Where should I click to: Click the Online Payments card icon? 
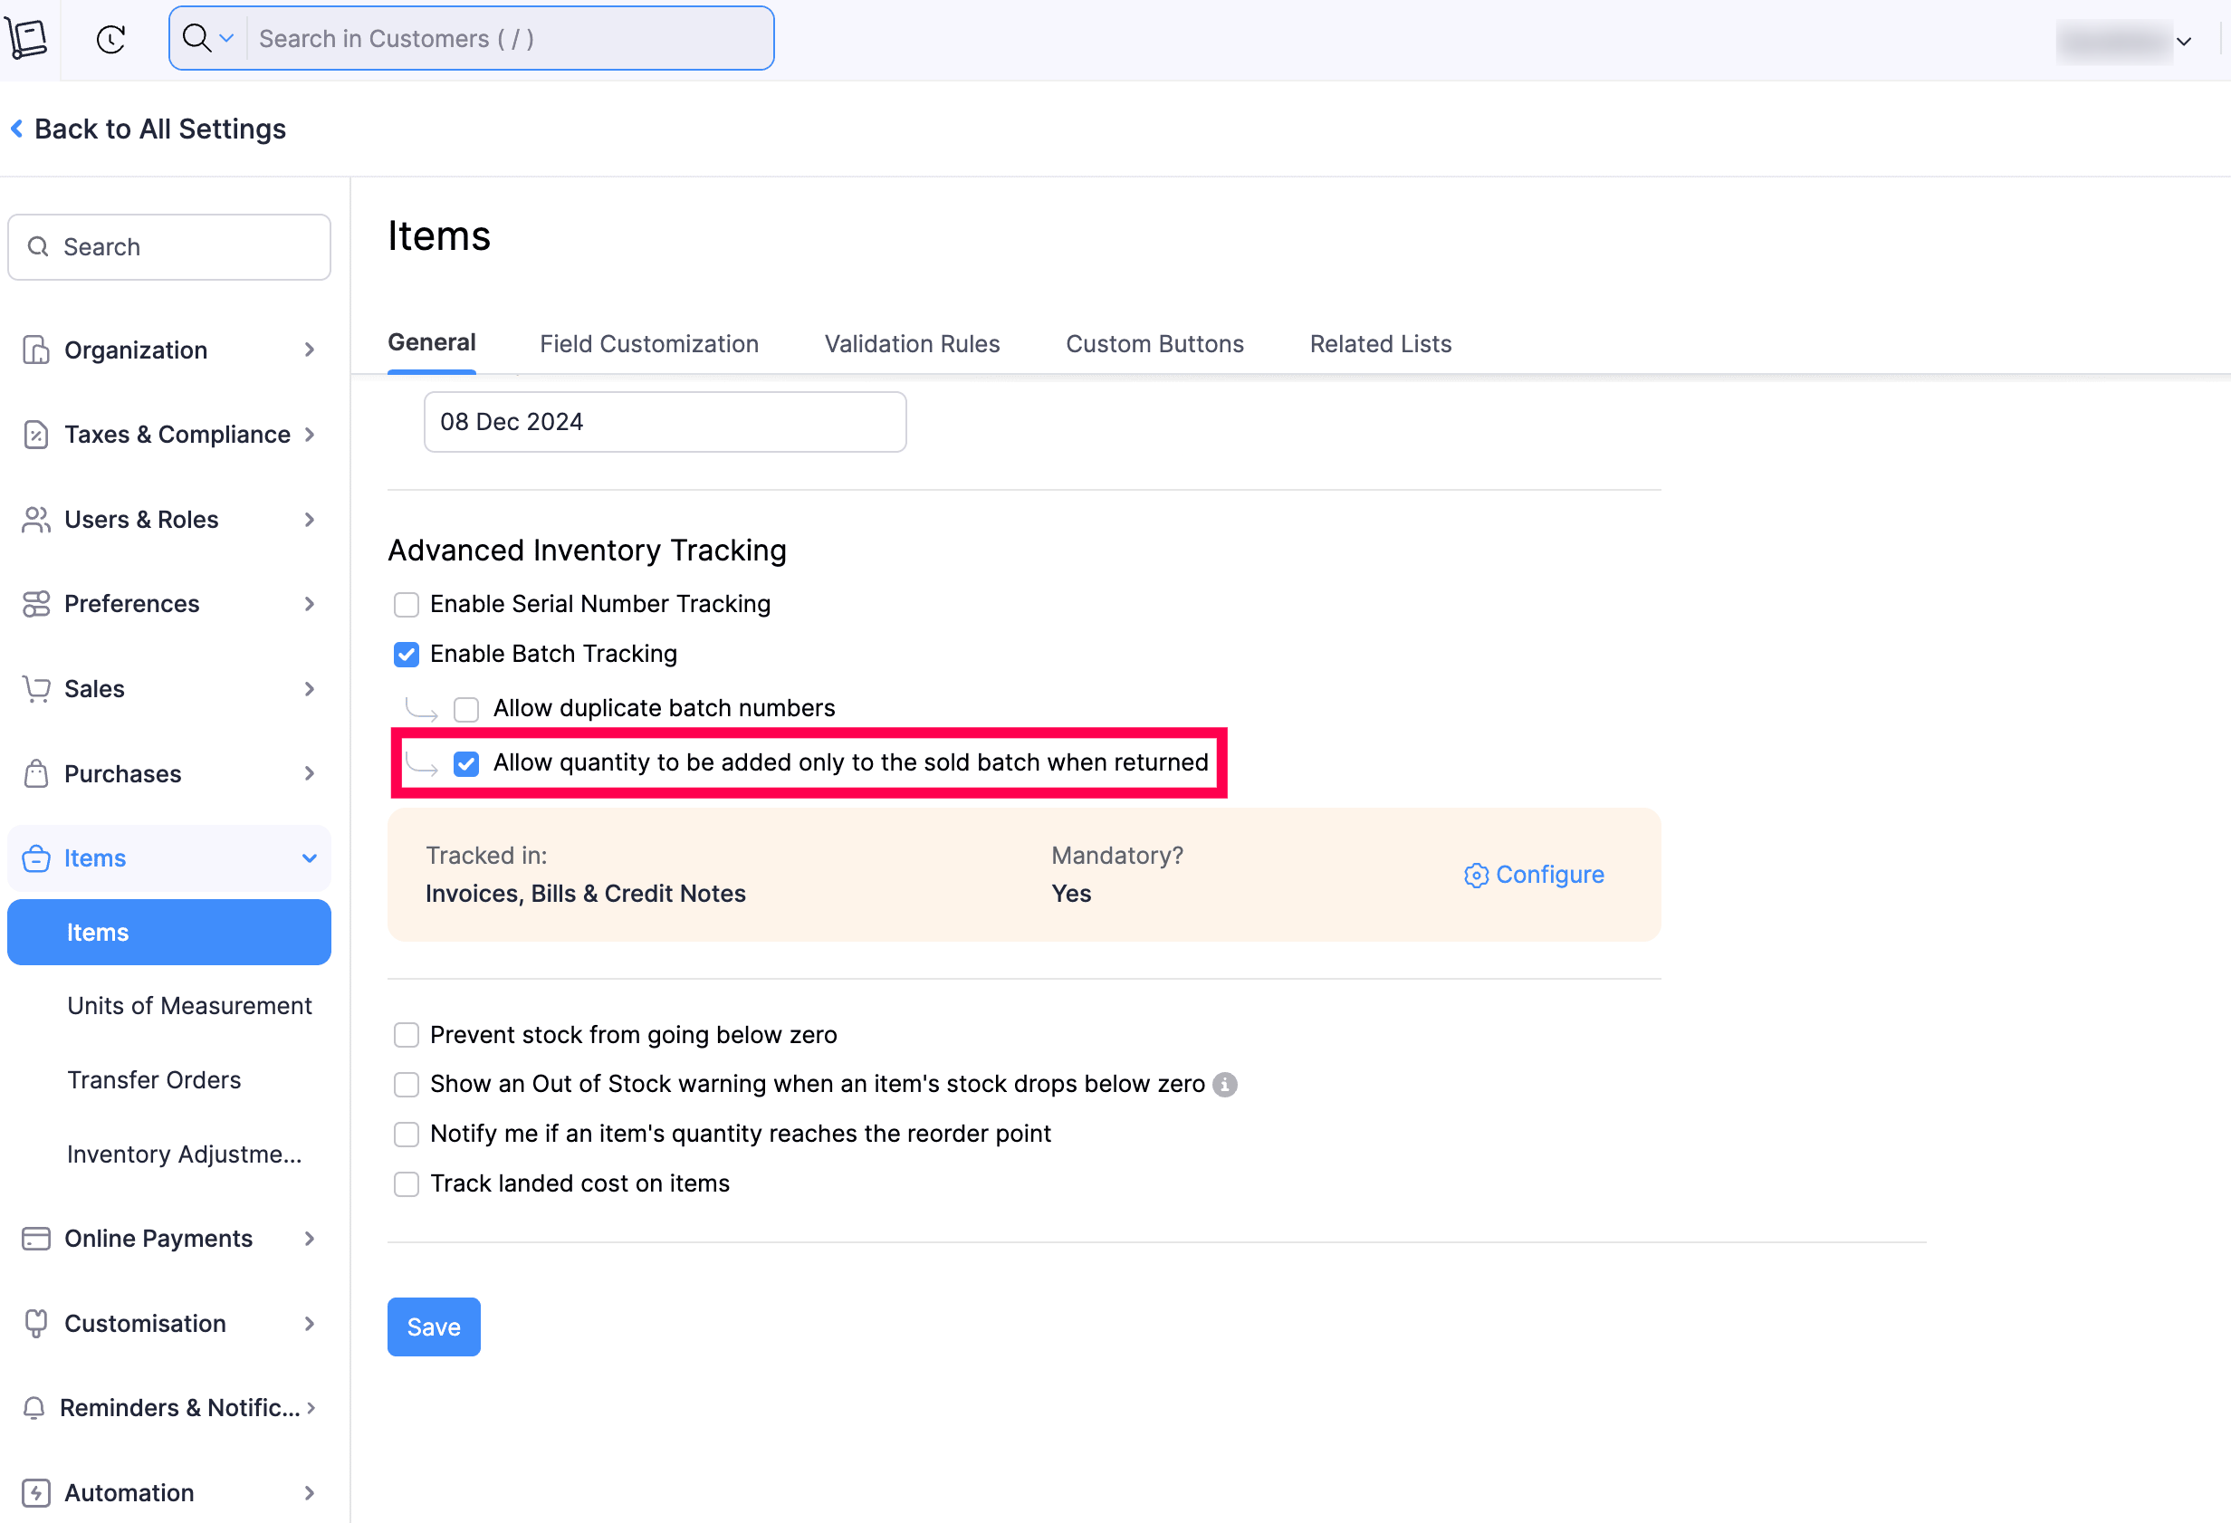pyautogui.click(x=35, y=1238)
